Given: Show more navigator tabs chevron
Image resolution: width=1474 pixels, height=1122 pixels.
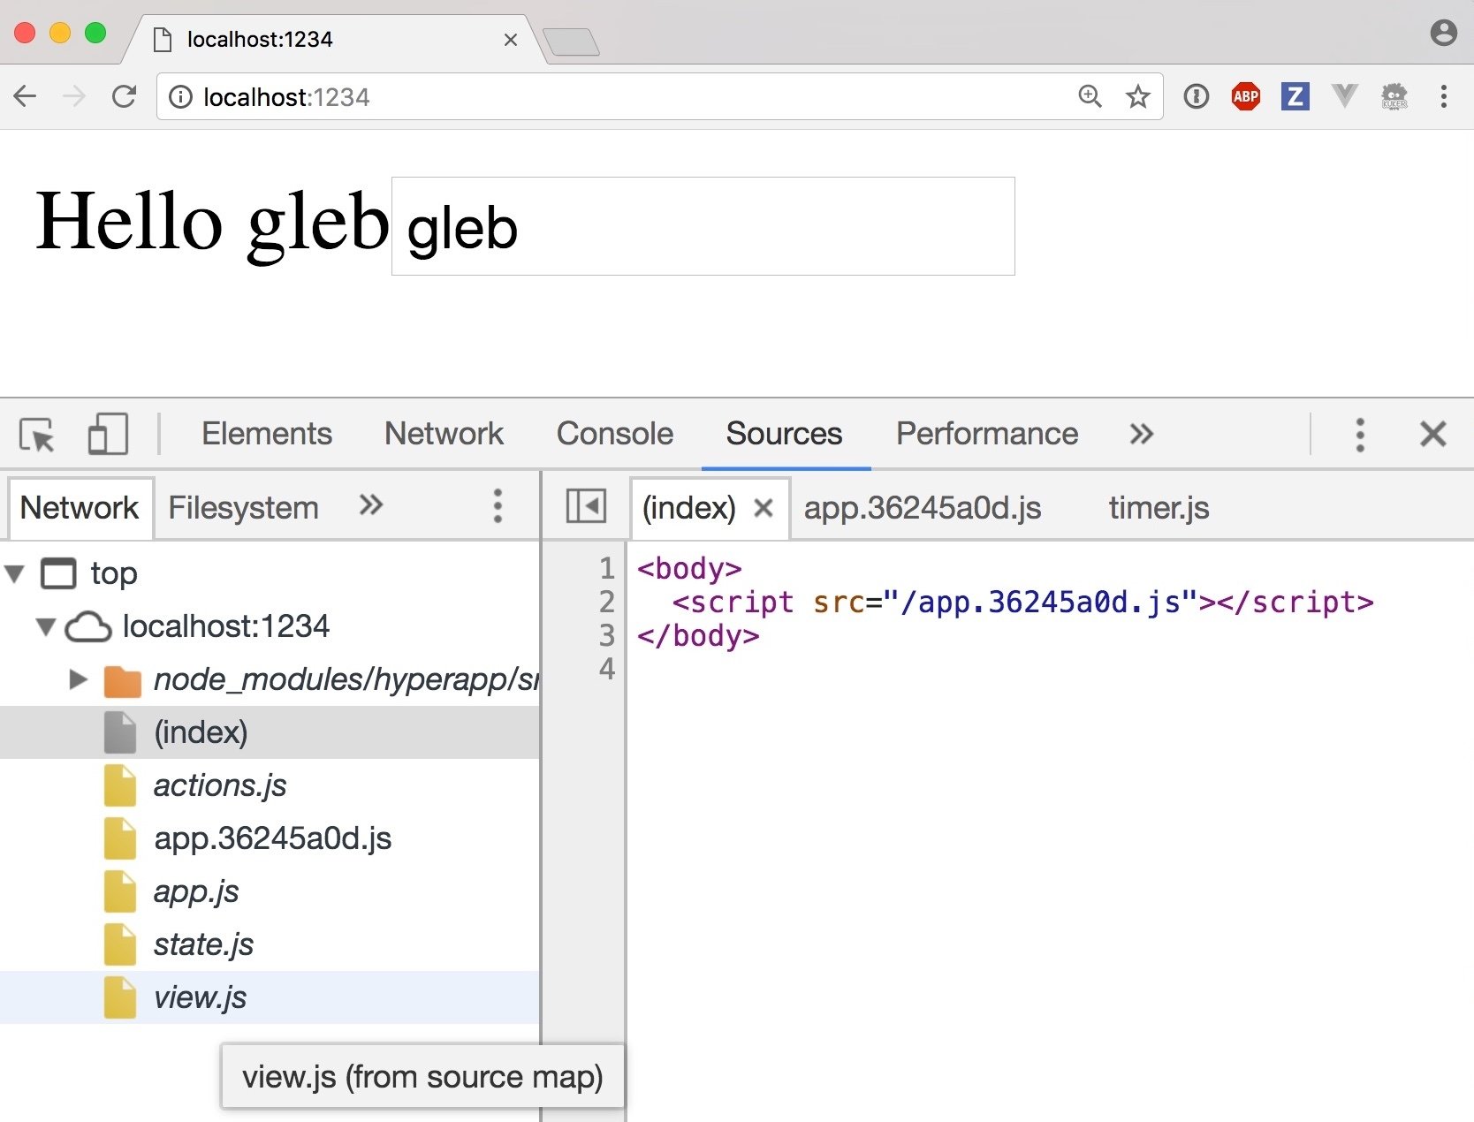Looking at the screenshot, I should (371, 505).
